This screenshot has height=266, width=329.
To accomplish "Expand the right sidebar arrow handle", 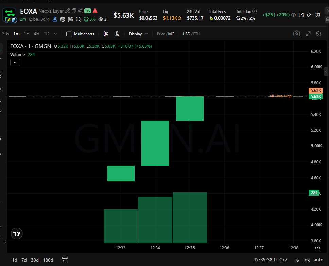I will tap(326, 71).
